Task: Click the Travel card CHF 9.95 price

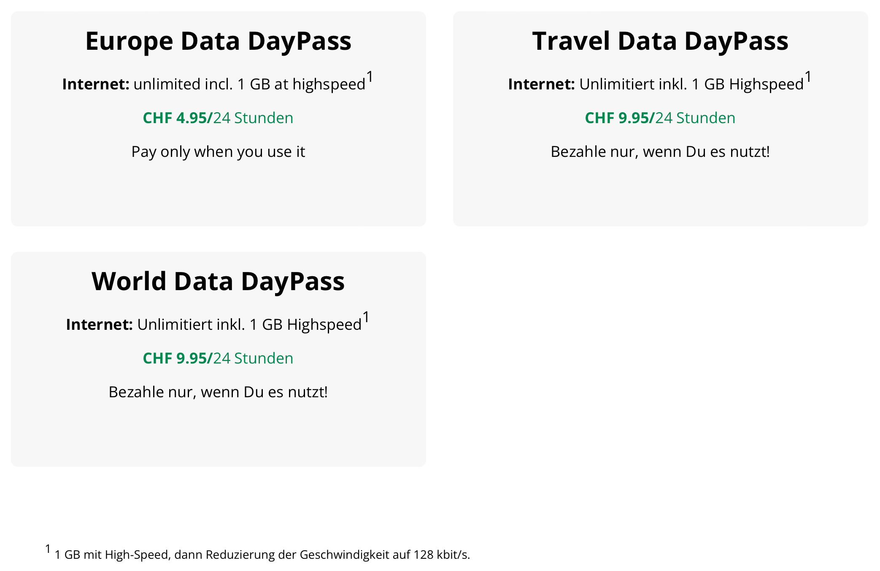Action: 660,118
